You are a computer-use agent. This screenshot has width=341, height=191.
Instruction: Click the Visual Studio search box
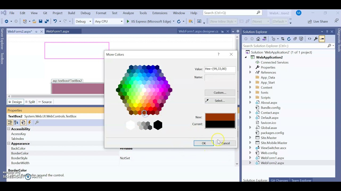232,13
